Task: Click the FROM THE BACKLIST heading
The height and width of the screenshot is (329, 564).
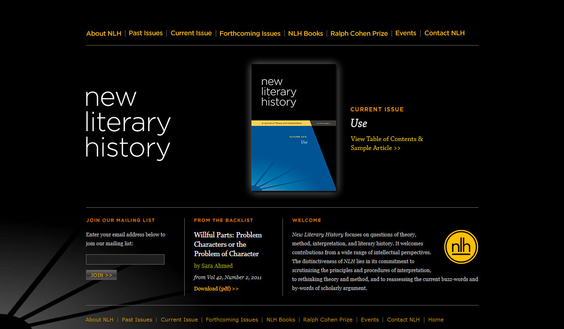Action: [224, 220]
